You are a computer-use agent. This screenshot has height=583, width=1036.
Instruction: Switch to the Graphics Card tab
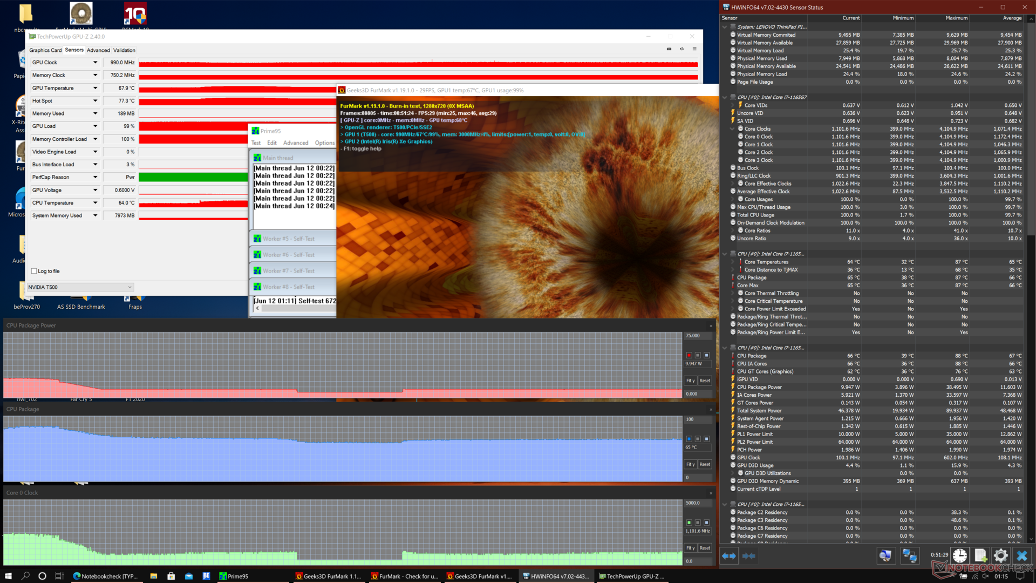click(45, 50)
